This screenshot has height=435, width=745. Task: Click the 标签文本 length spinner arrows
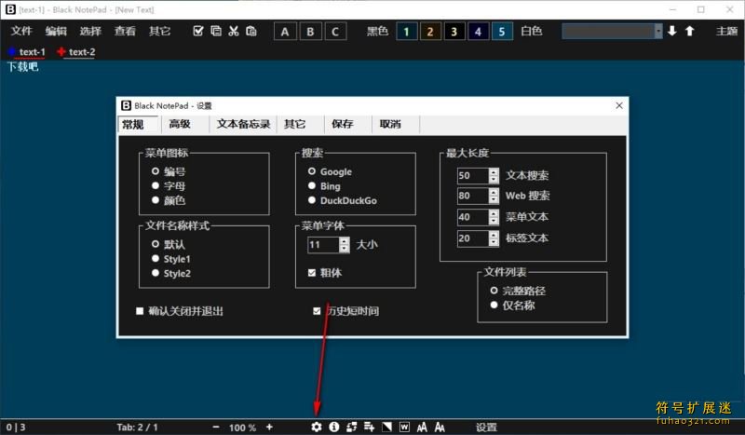(x=494, y=238)
